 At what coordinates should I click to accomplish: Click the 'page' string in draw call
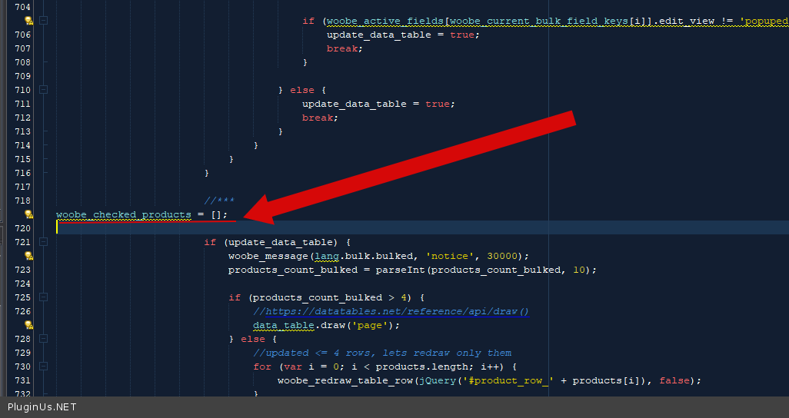click(x=370, y=326)
